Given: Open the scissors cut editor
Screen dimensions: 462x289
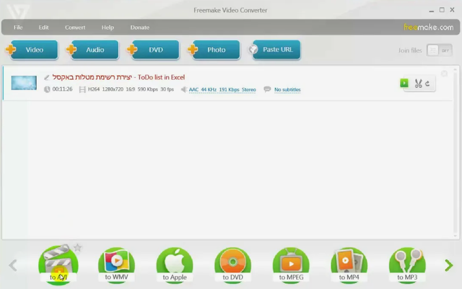Looking at the screenshot, I should (x=418, y=83).
